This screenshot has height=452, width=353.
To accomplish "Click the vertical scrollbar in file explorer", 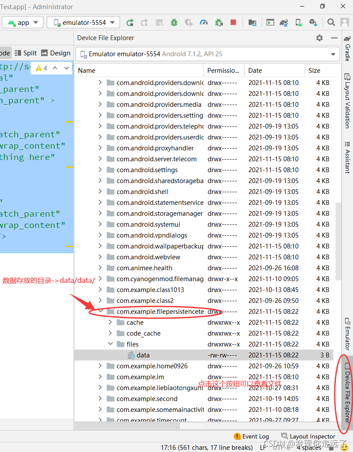I will point(338,241).
